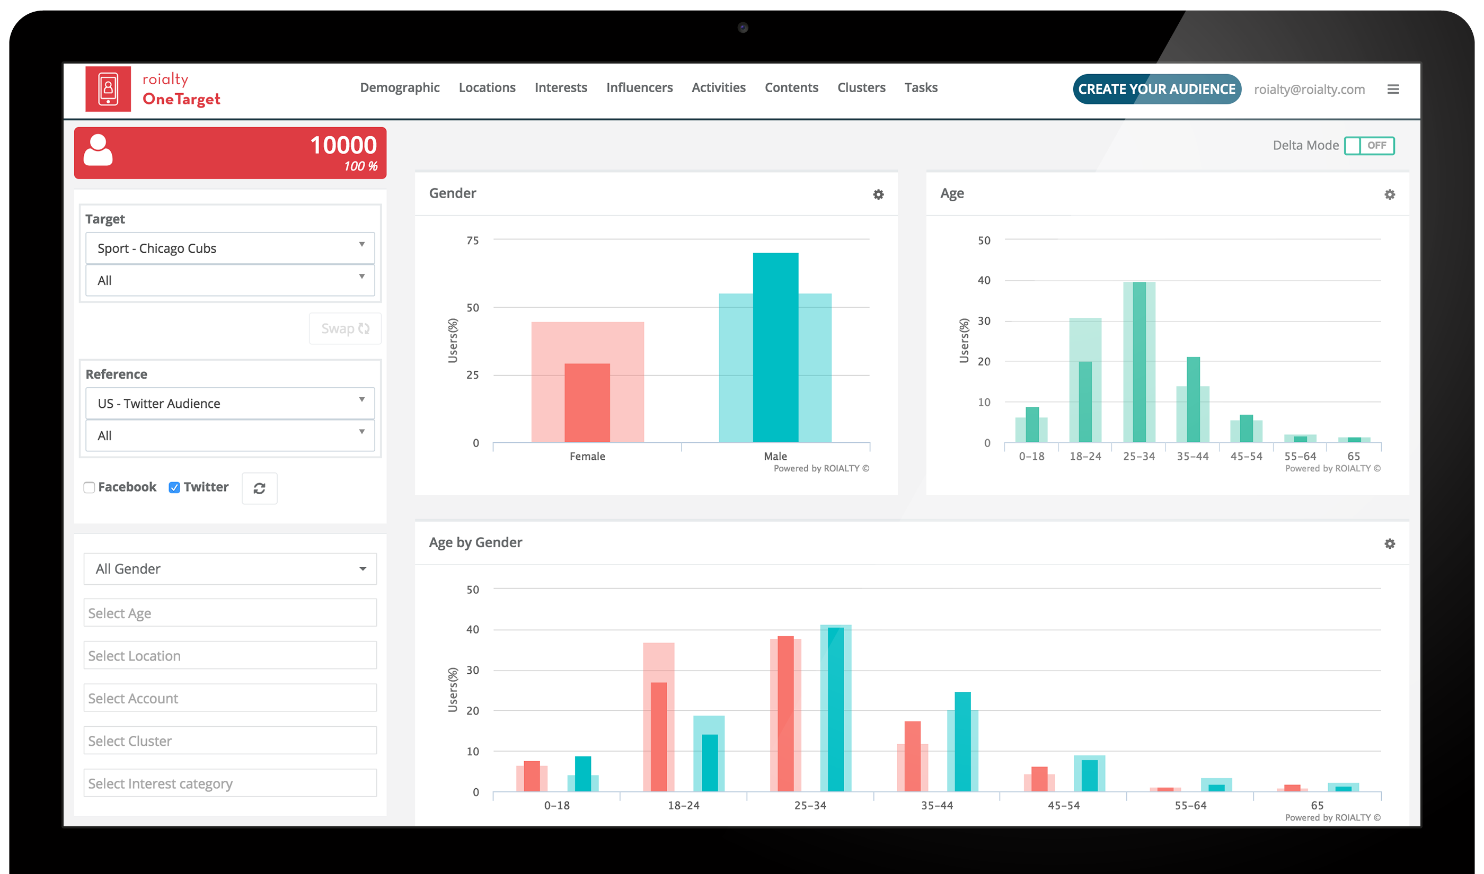Click the white user silhouette icon
1484x874 pixels.
[98, 150]
